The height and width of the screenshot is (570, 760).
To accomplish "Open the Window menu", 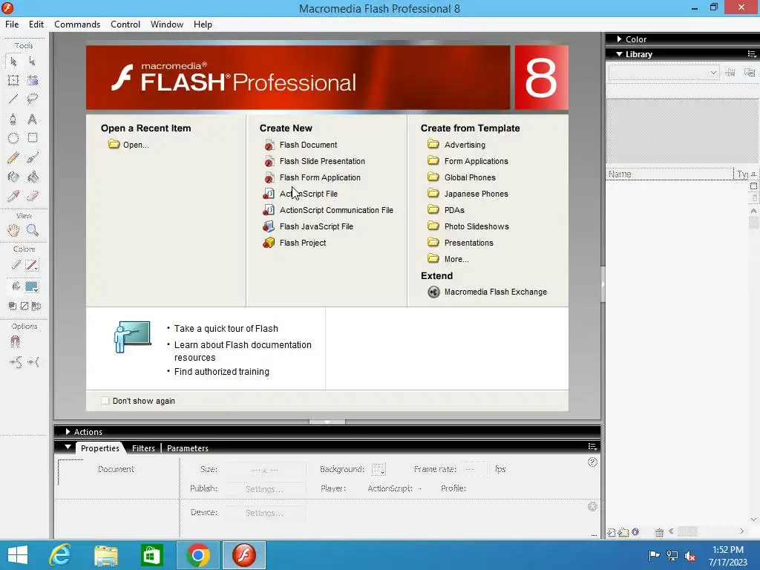I will coord(167,24).
